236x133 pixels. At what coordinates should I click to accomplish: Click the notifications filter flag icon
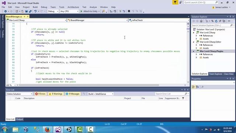point(175,3)
